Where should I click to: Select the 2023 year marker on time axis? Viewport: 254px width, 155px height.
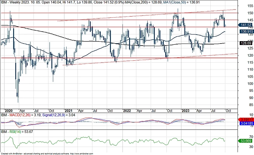tap(186, 111)
